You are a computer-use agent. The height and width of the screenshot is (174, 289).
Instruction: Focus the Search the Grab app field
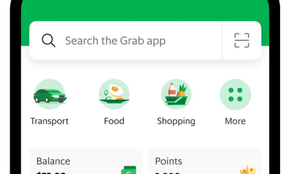tap(126, 40)
